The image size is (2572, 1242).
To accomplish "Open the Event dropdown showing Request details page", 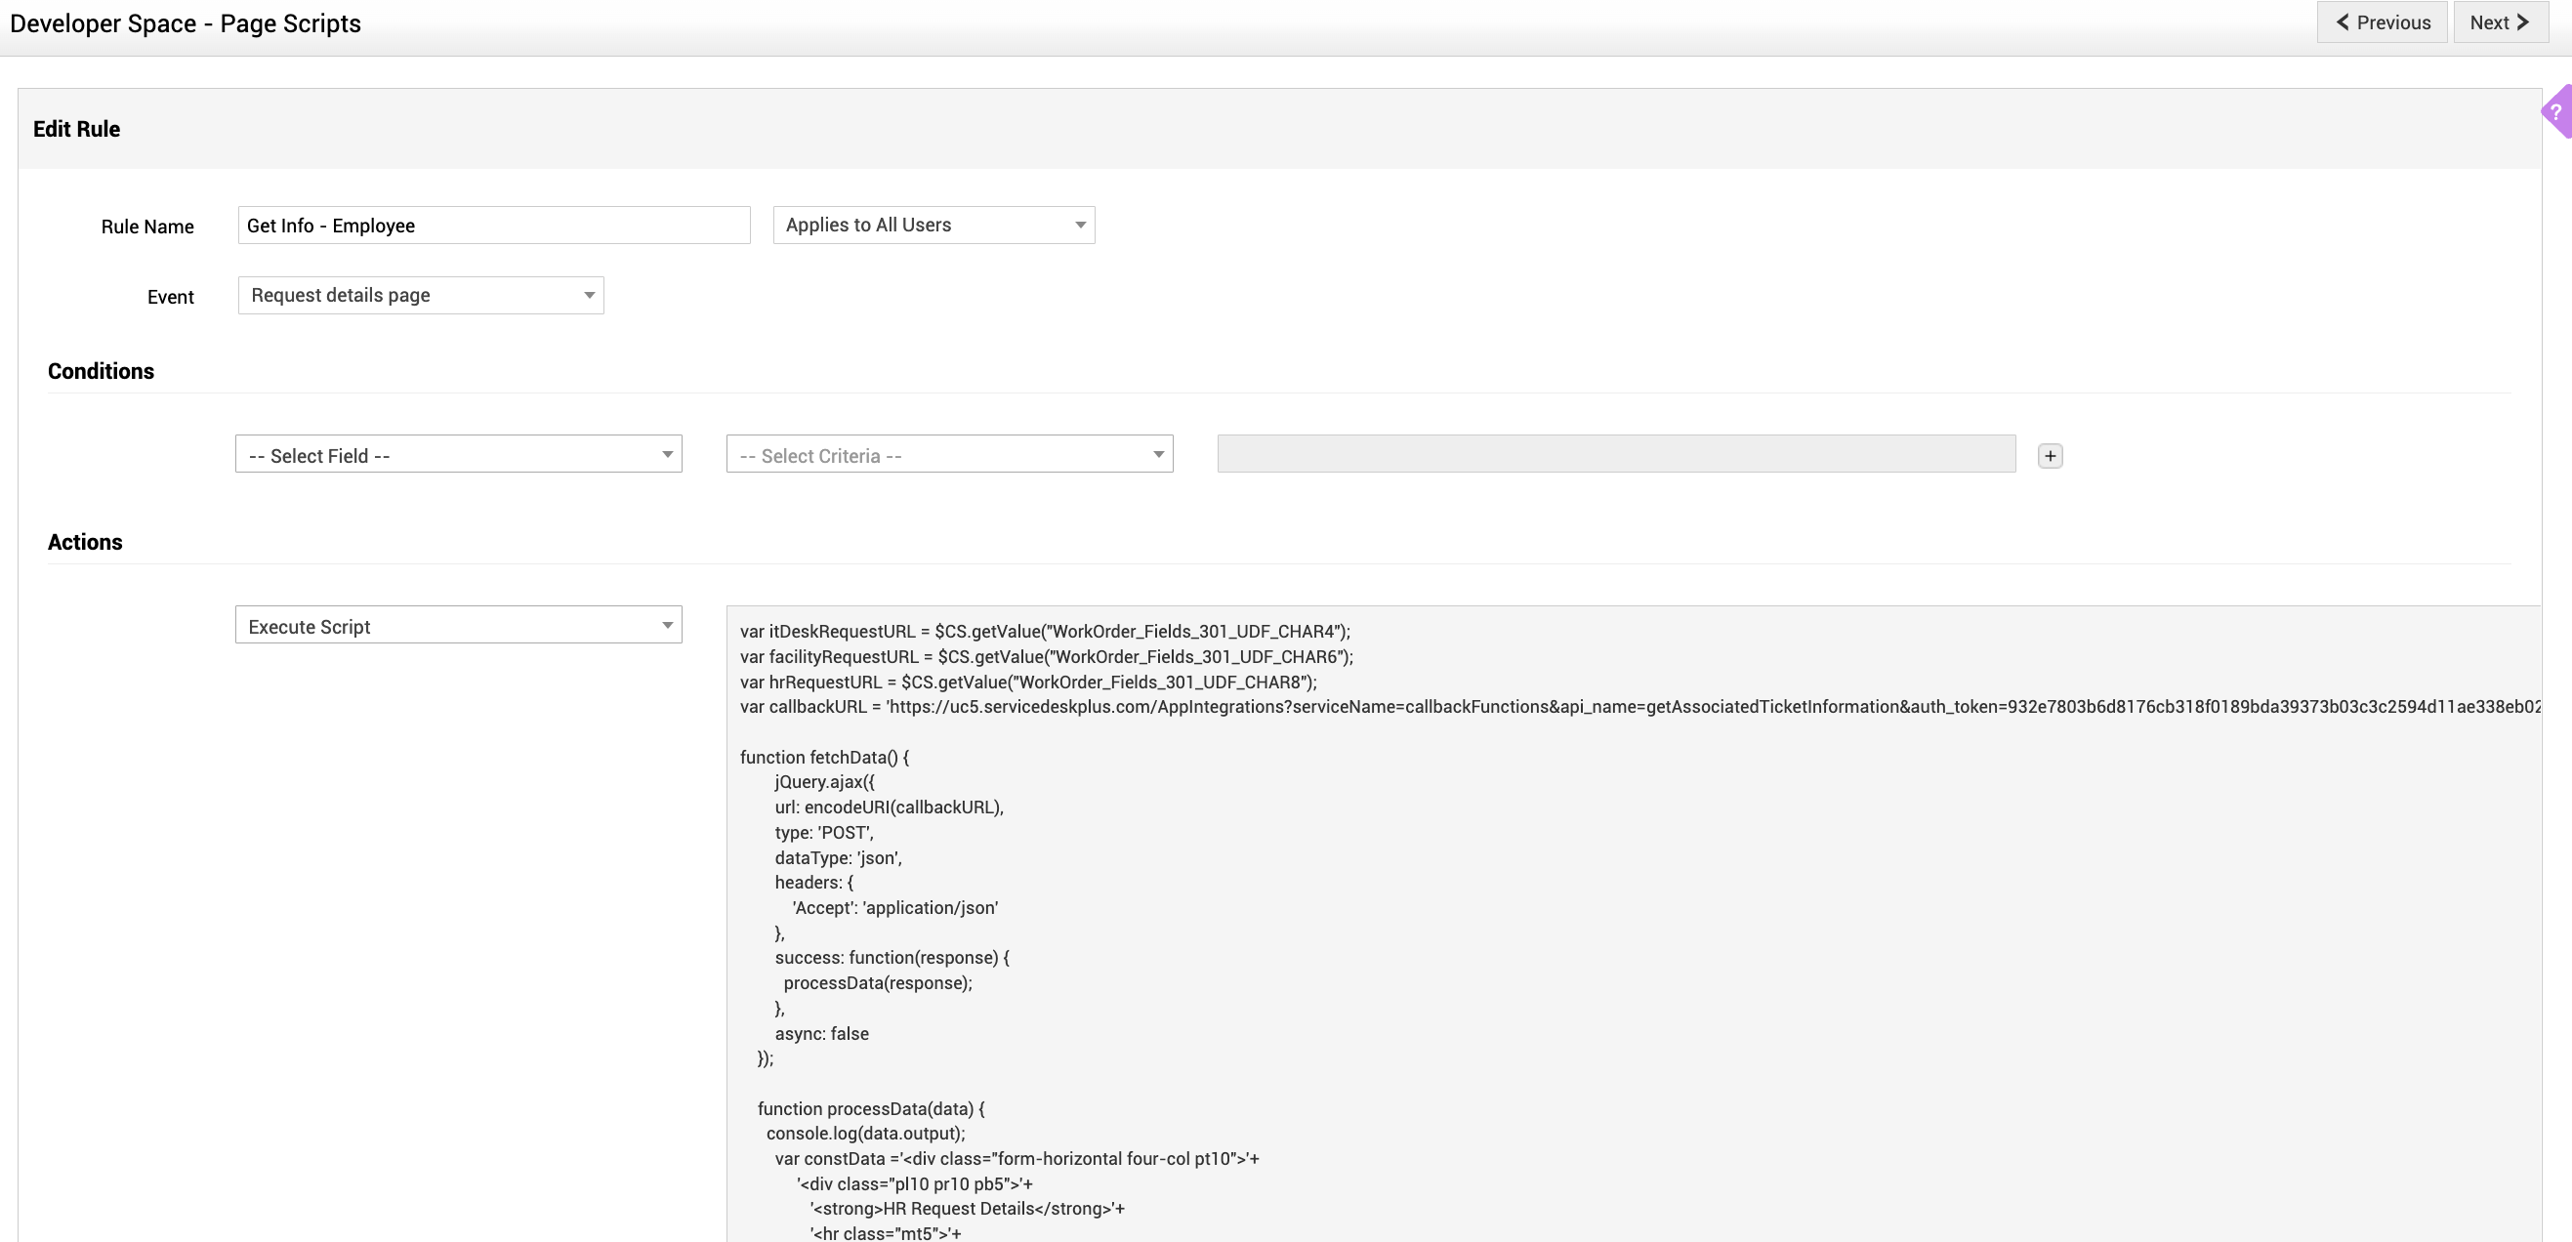I will coord(420,296).
